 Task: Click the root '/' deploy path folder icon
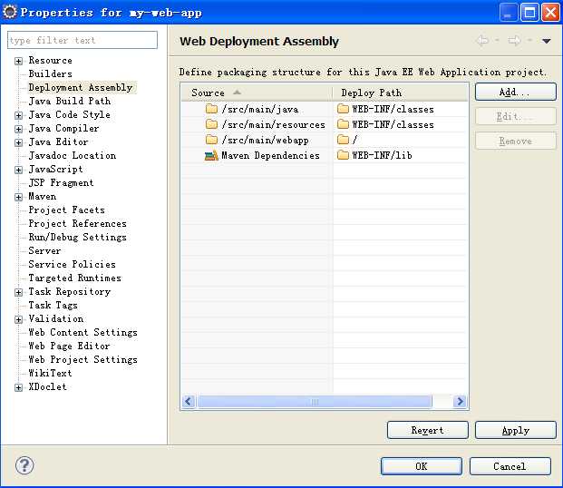click(x=343, y=140)
